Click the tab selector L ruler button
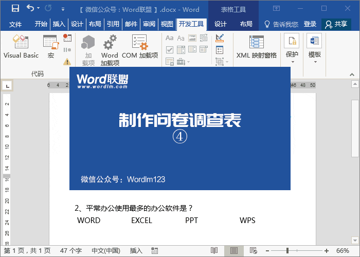This screenshot has height=257, width=360. pos(7,86)
